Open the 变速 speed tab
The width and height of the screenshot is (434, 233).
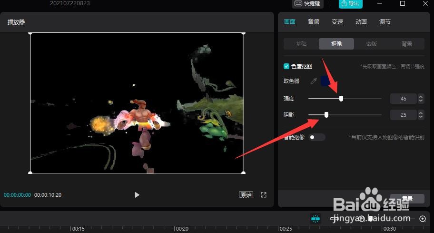337,21
